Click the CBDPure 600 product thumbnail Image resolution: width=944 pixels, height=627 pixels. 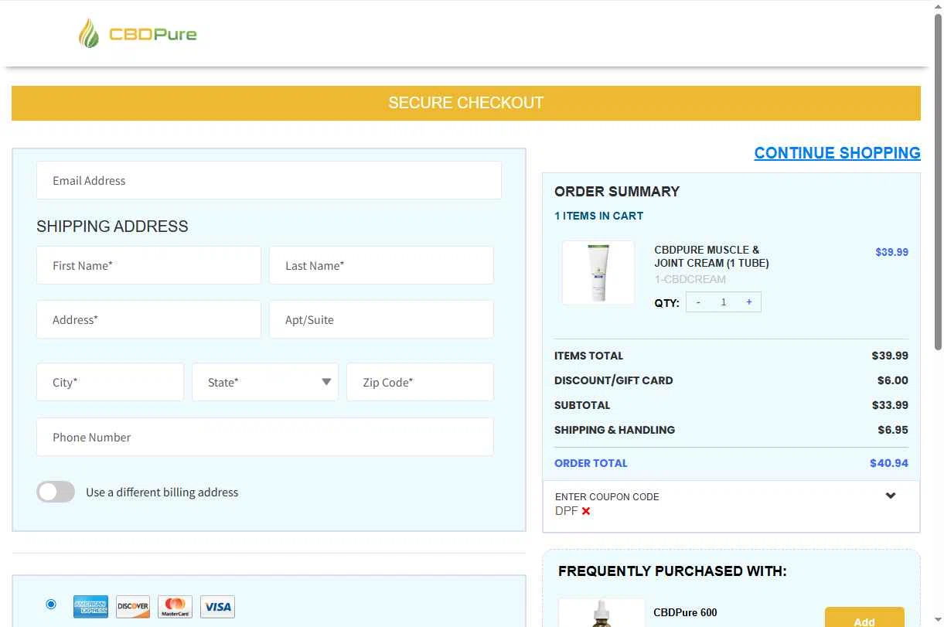click(602, 613)
